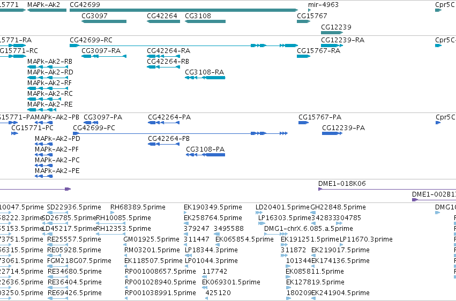Click EST FGM218G07.5prime
456x301 pixels.
point(57,266)
